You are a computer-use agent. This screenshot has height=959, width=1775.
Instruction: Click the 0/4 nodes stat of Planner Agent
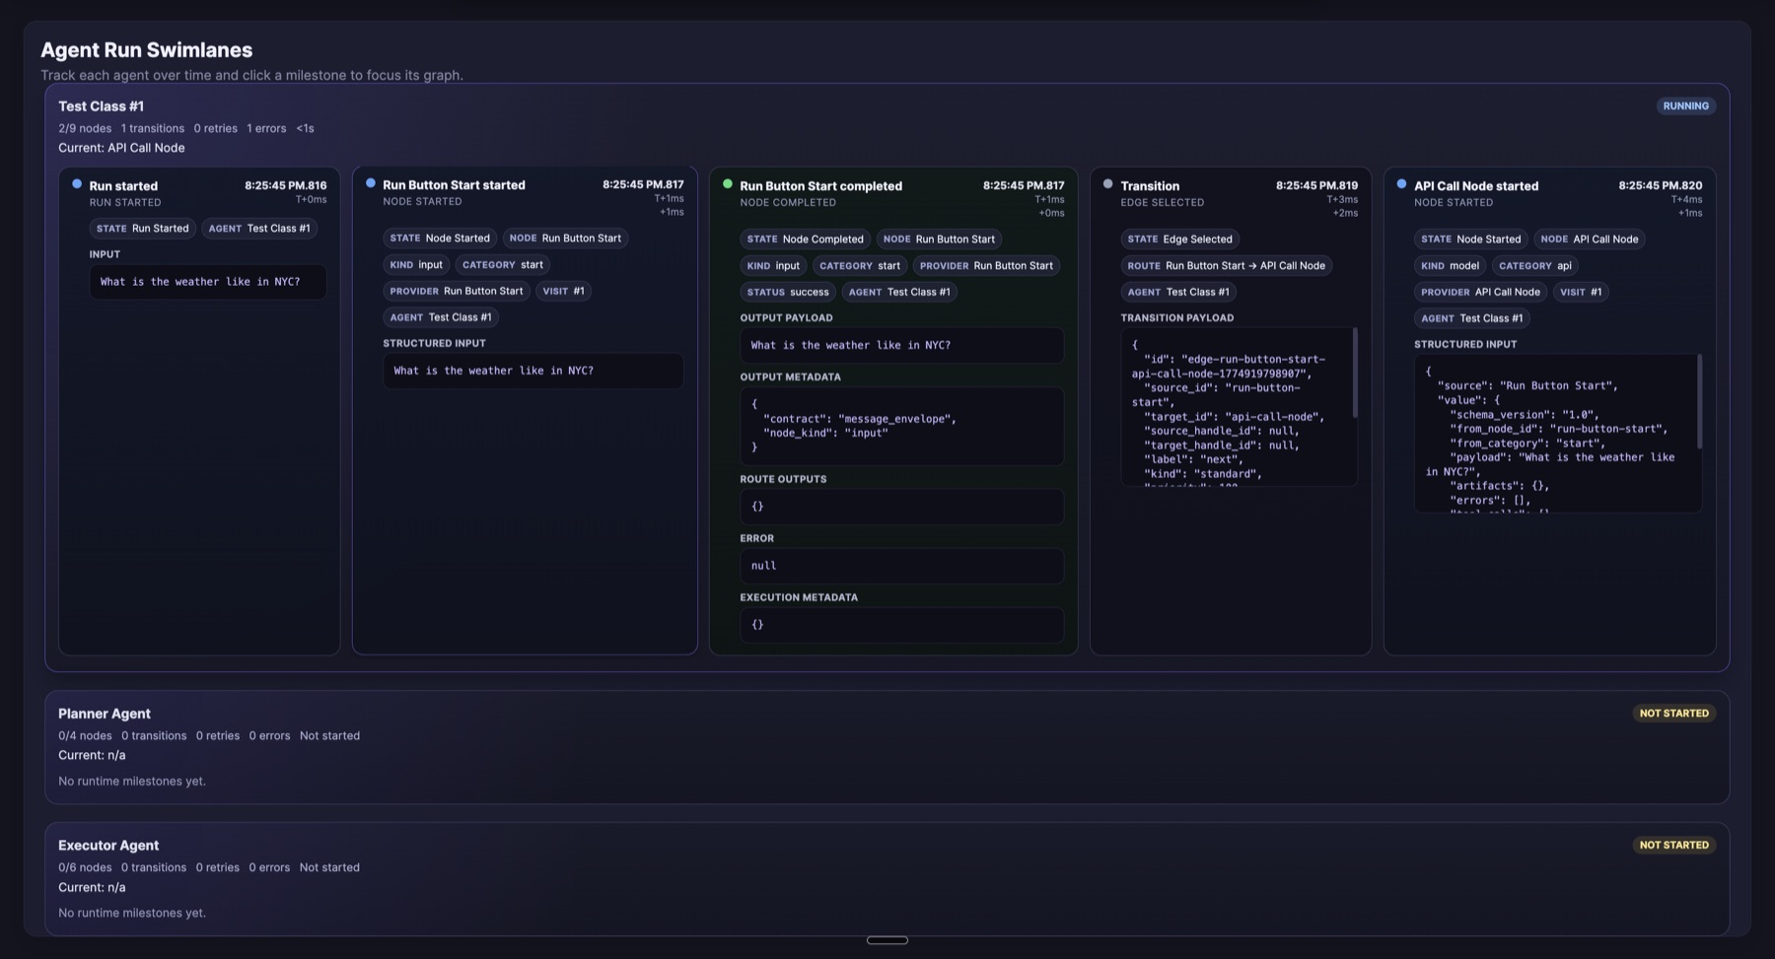pyautogui.click(x=85, y=735)
